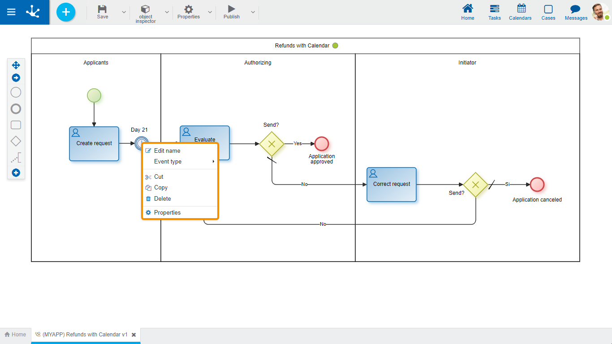Expand the Event type submenu
612x344 pixels.
(180, 162)
